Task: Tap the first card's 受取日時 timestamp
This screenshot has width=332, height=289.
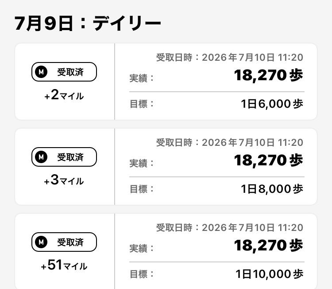Action: [230, 58]
